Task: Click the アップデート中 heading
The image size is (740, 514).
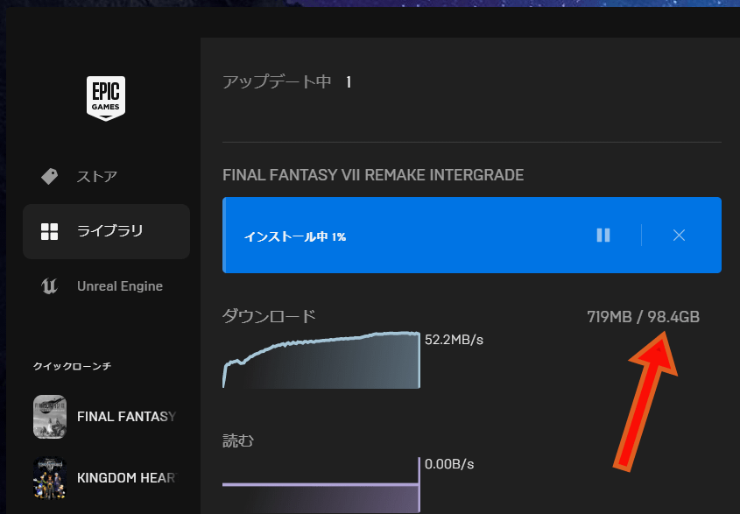Action: [277, 82]
